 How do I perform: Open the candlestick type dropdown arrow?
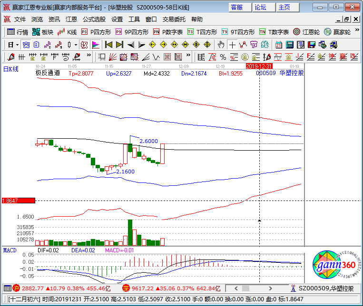click(x=76, y=45)
